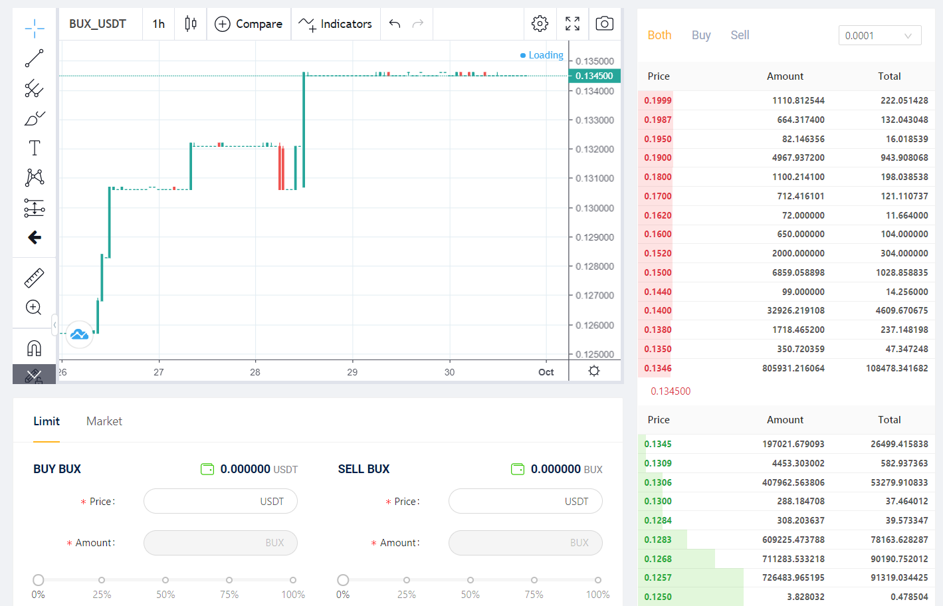This screenshot has height=606, width=943.
Task: Select the prediction and measurement tool
Action: pyautogui.click(x=35, y=208)
